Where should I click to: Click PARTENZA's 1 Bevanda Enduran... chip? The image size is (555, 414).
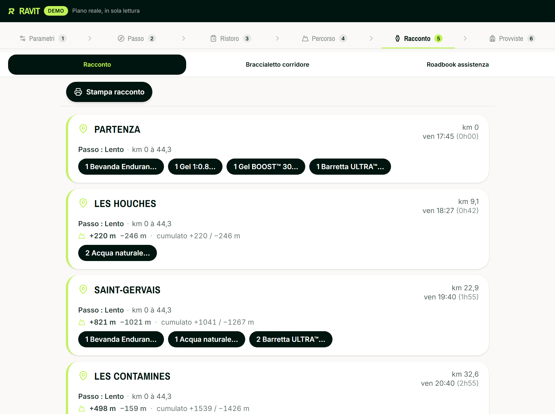pyautogui.click(x=121, y=167)
